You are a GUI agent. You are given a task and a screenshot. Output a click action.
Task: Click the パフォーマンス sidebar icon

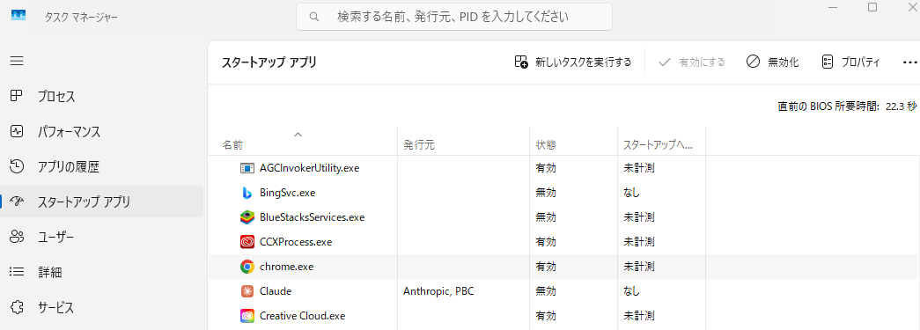(17, 131)
